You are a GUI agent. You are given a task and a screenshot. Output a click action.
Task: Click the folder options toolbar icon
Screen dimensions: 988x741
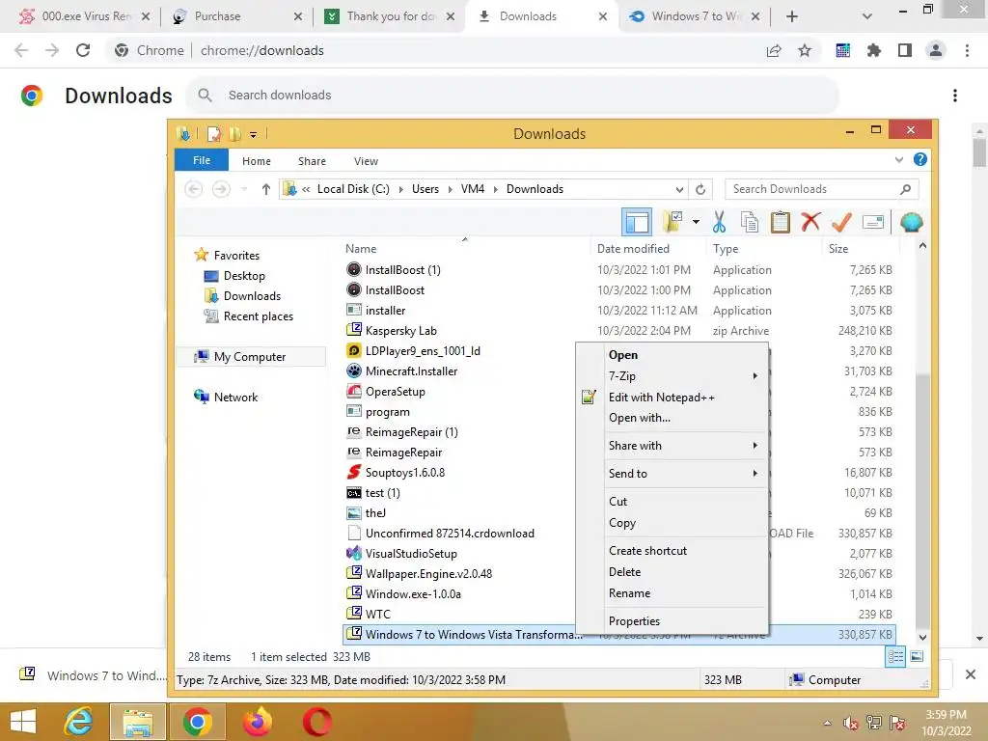pos(672,222)
